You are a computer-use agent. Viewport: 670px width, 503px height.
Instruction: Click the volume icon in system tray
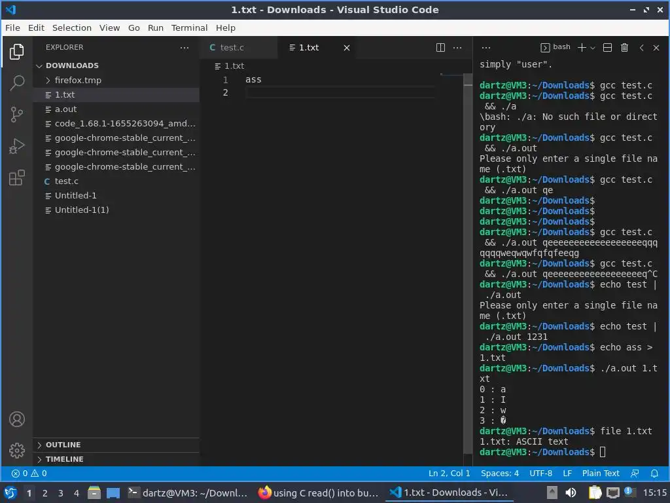[x=571, y=493]
